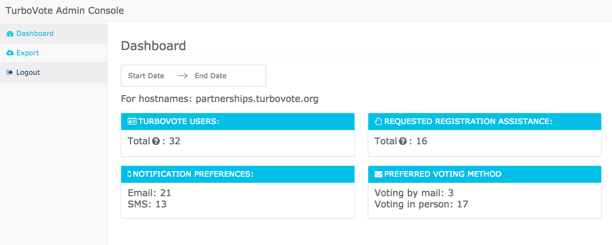
Task: Click the Notification Preferences panel header
Action: (x=238, y=174)
